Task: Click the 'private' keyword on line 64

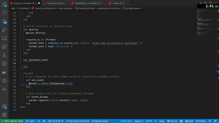Action: (28, 73)
